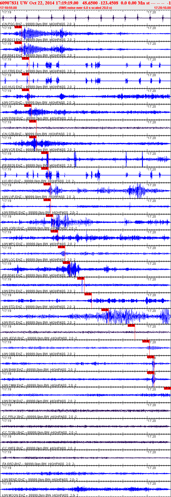Select the pick marker on the UW.RCM trace

click(x=167, y=388)
